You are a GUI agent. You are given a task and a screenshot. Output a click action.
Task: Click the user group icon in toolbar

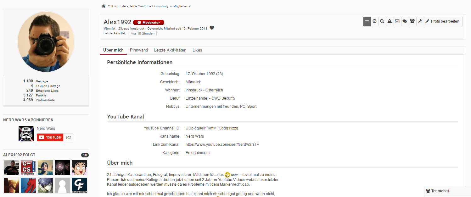point(412,21)
